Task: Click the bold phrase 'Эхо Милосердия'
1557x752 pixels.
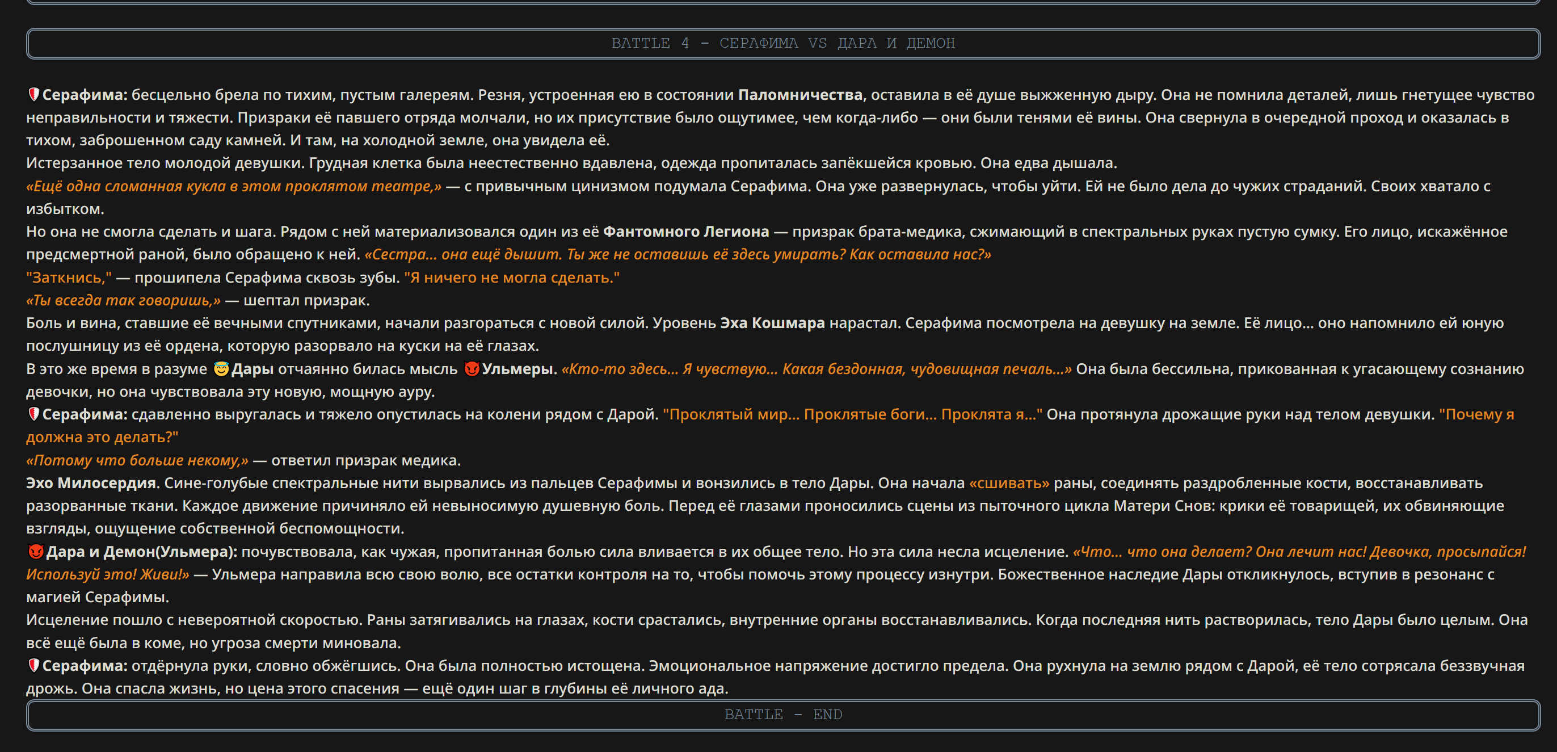Action: 91,483
